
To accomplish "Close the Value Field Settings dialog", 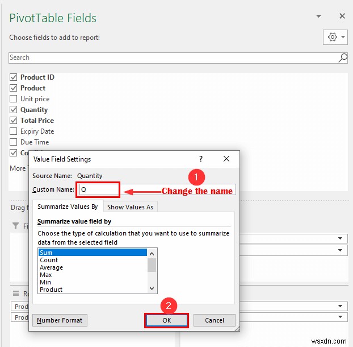I will coord(226,159).
